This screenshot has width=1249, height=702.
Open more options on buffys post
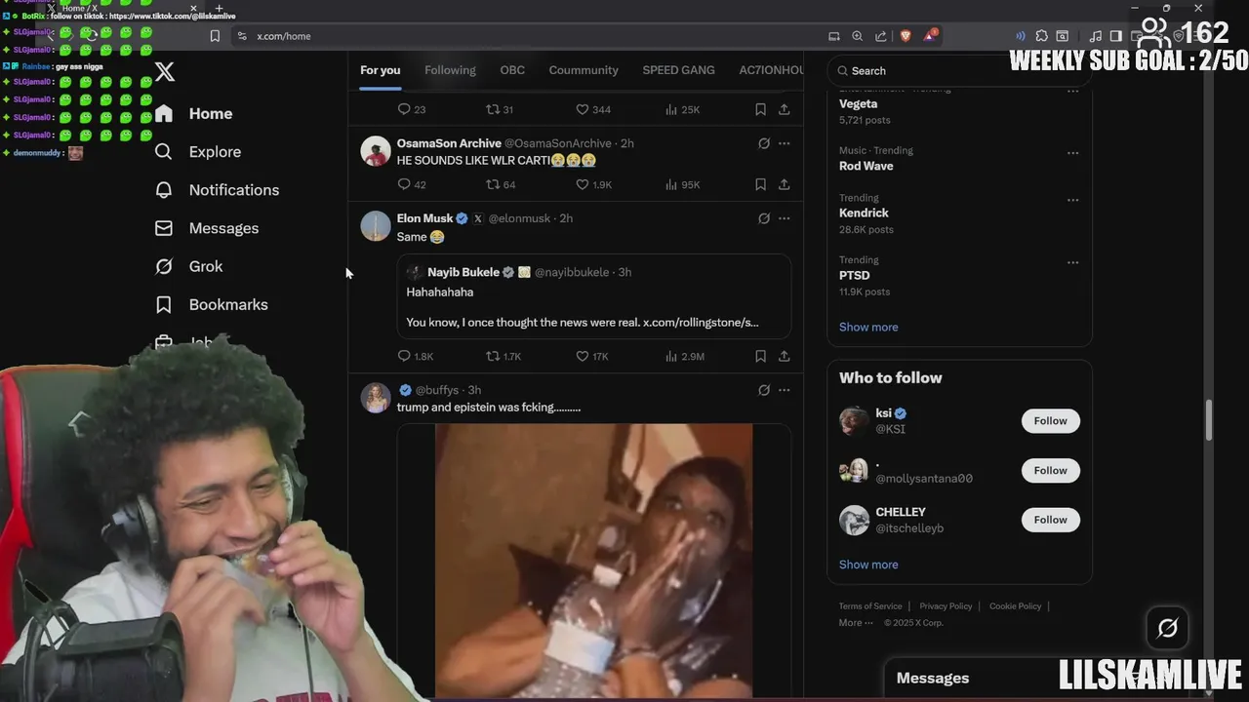(x=784, y=390)
